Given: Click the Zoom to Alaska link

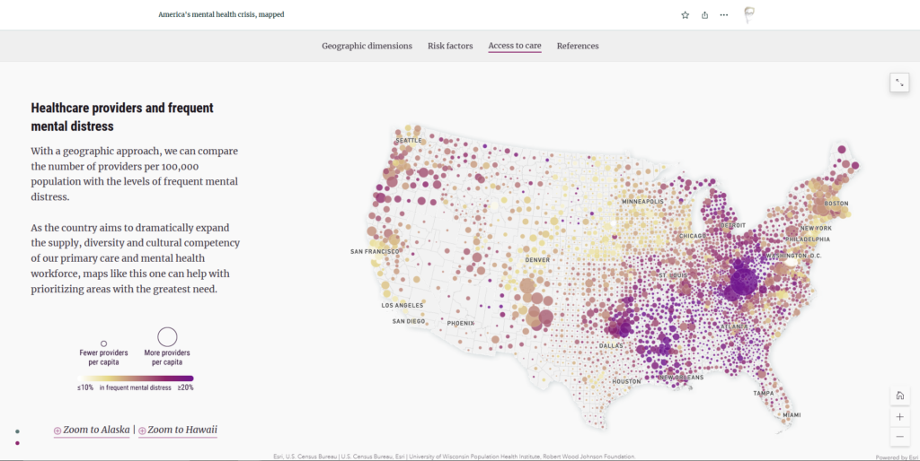Looking at the screenshot, I should pos(93,431).
